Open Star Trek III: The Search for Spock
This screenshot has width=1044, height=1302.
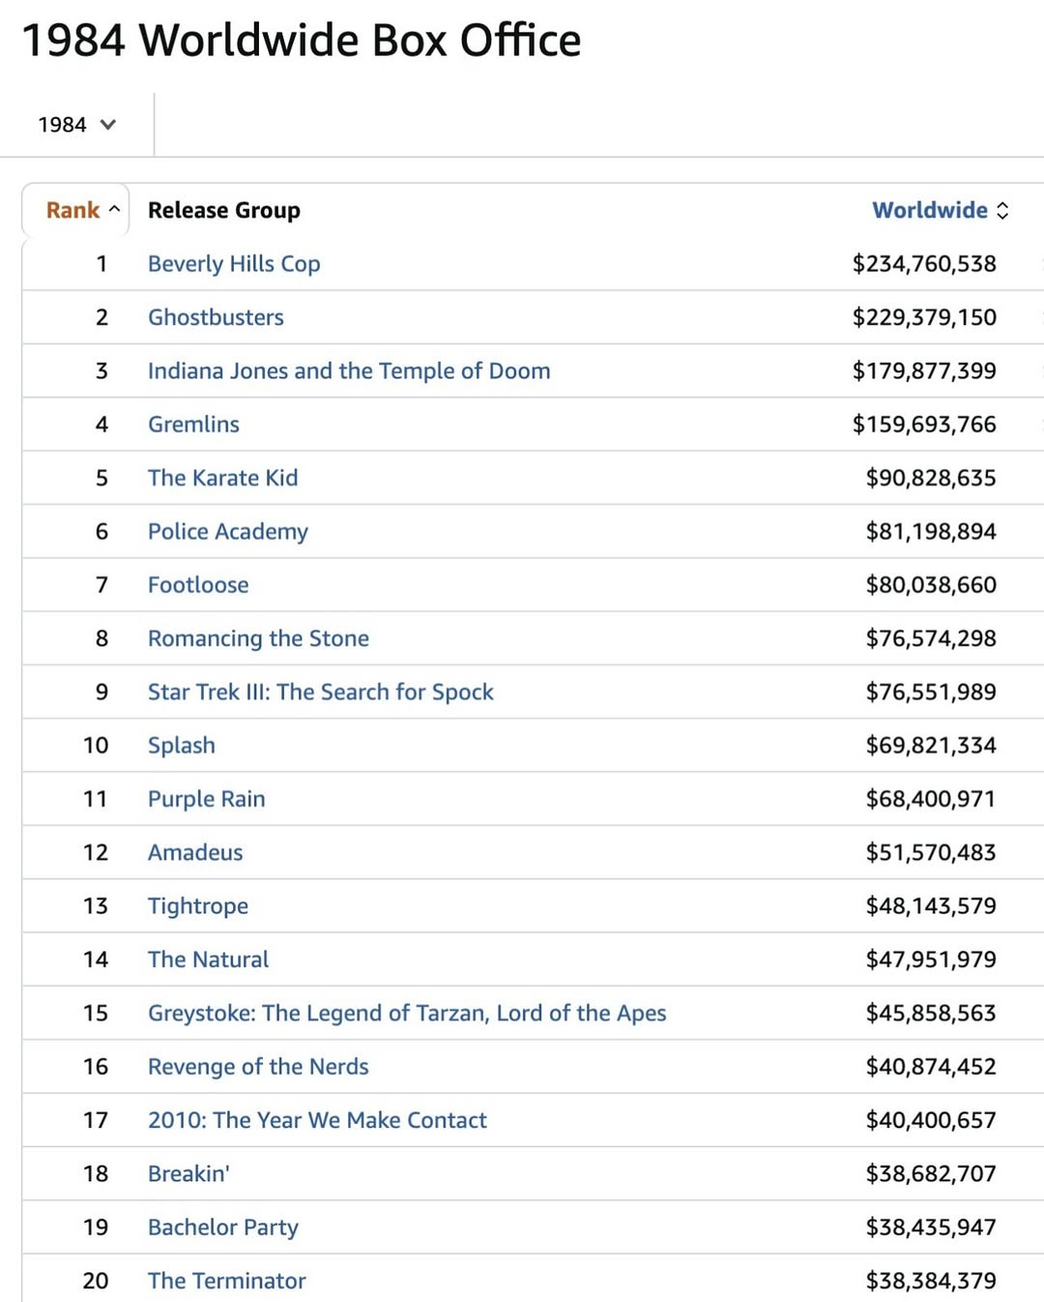tap(320, 692)
